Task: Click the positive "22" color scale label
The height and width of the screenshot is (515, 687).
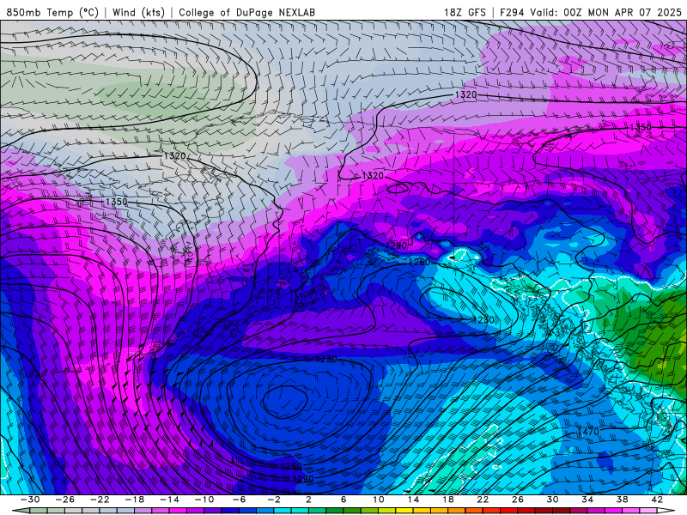Action: pos(483,500)
